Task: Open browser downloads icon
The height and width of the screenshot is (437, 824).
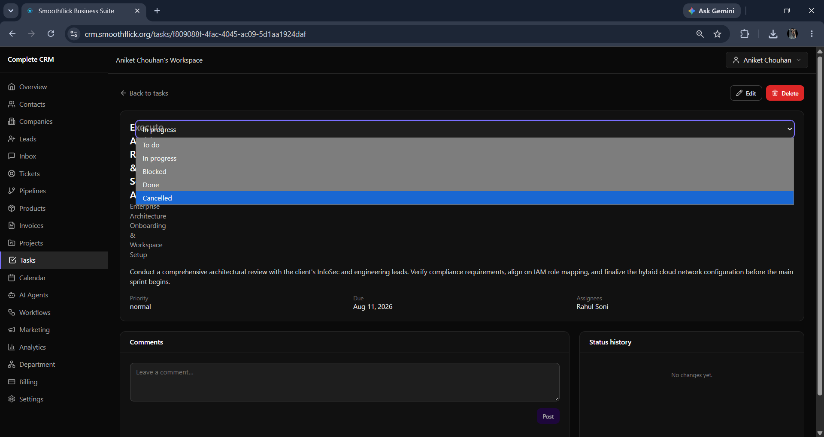Action: [x=773, y=34]
